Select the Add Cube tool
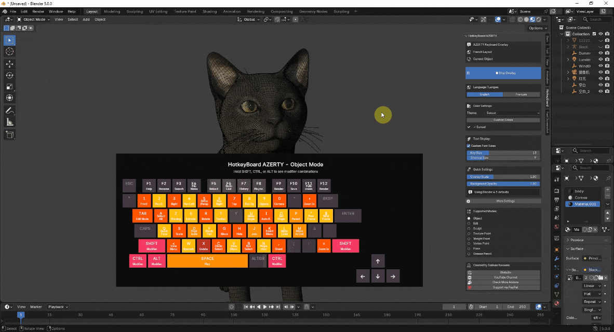Viewport: 614px width, 332px height. [x=10, y=135]
